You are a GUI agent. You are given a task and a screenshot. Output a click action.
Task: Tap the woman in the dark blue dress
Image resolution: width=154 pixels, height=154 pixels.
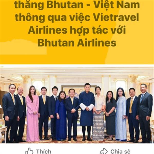click(61, 115)
